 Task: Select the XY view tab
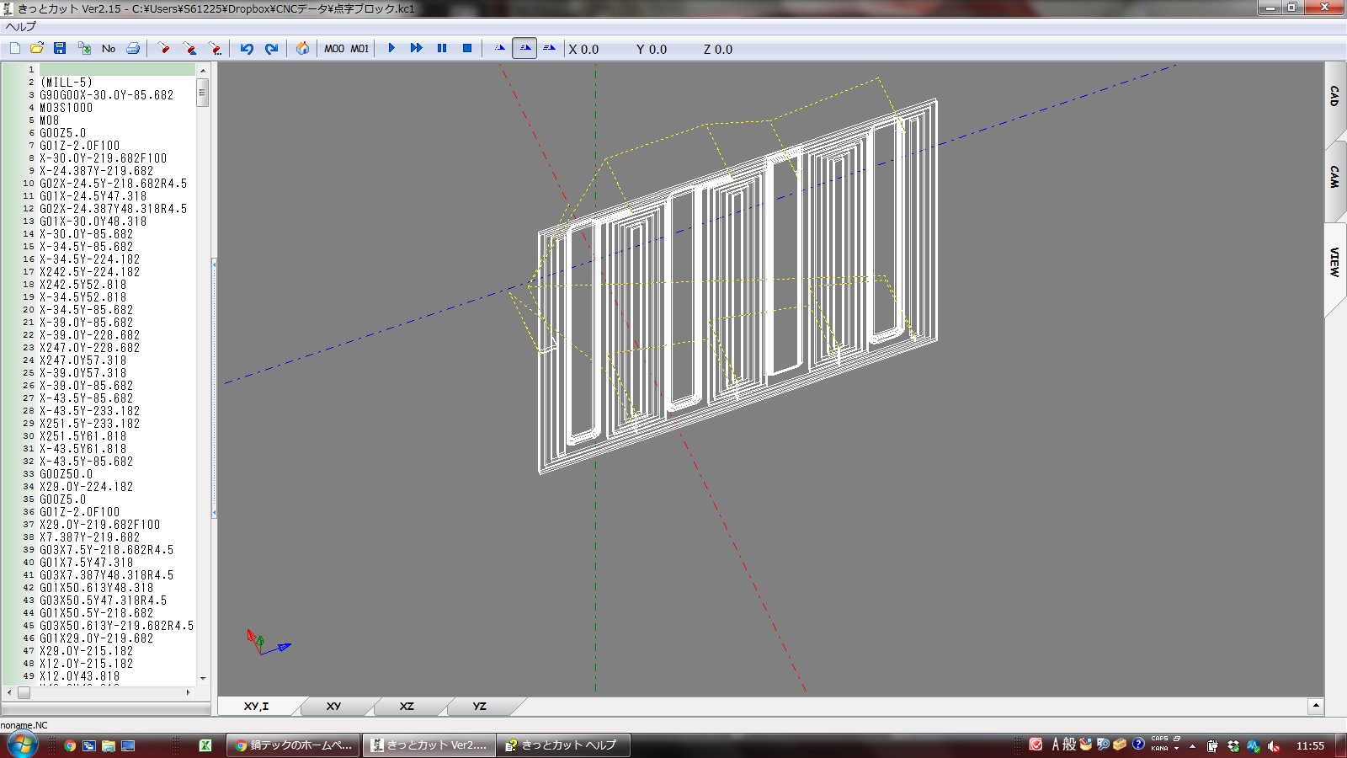(333, 707)
